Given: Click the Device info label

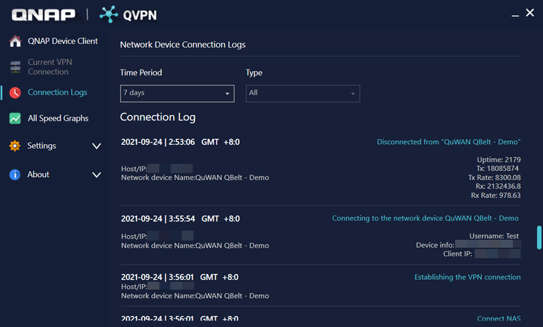Looking at the screenshot, I should click(435, 245).
